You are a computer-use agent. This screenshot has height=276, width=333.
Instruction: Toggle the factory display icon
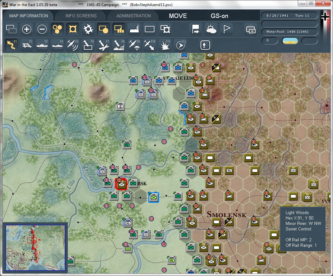point(134,29)
